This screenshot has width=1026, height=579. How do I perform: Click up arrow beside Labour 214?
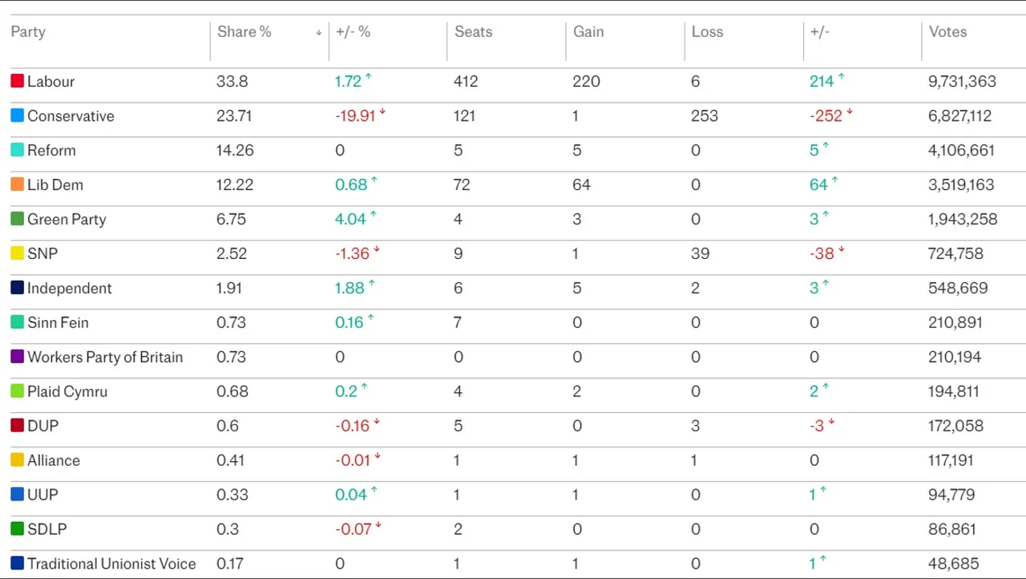[x=842, y=78]
